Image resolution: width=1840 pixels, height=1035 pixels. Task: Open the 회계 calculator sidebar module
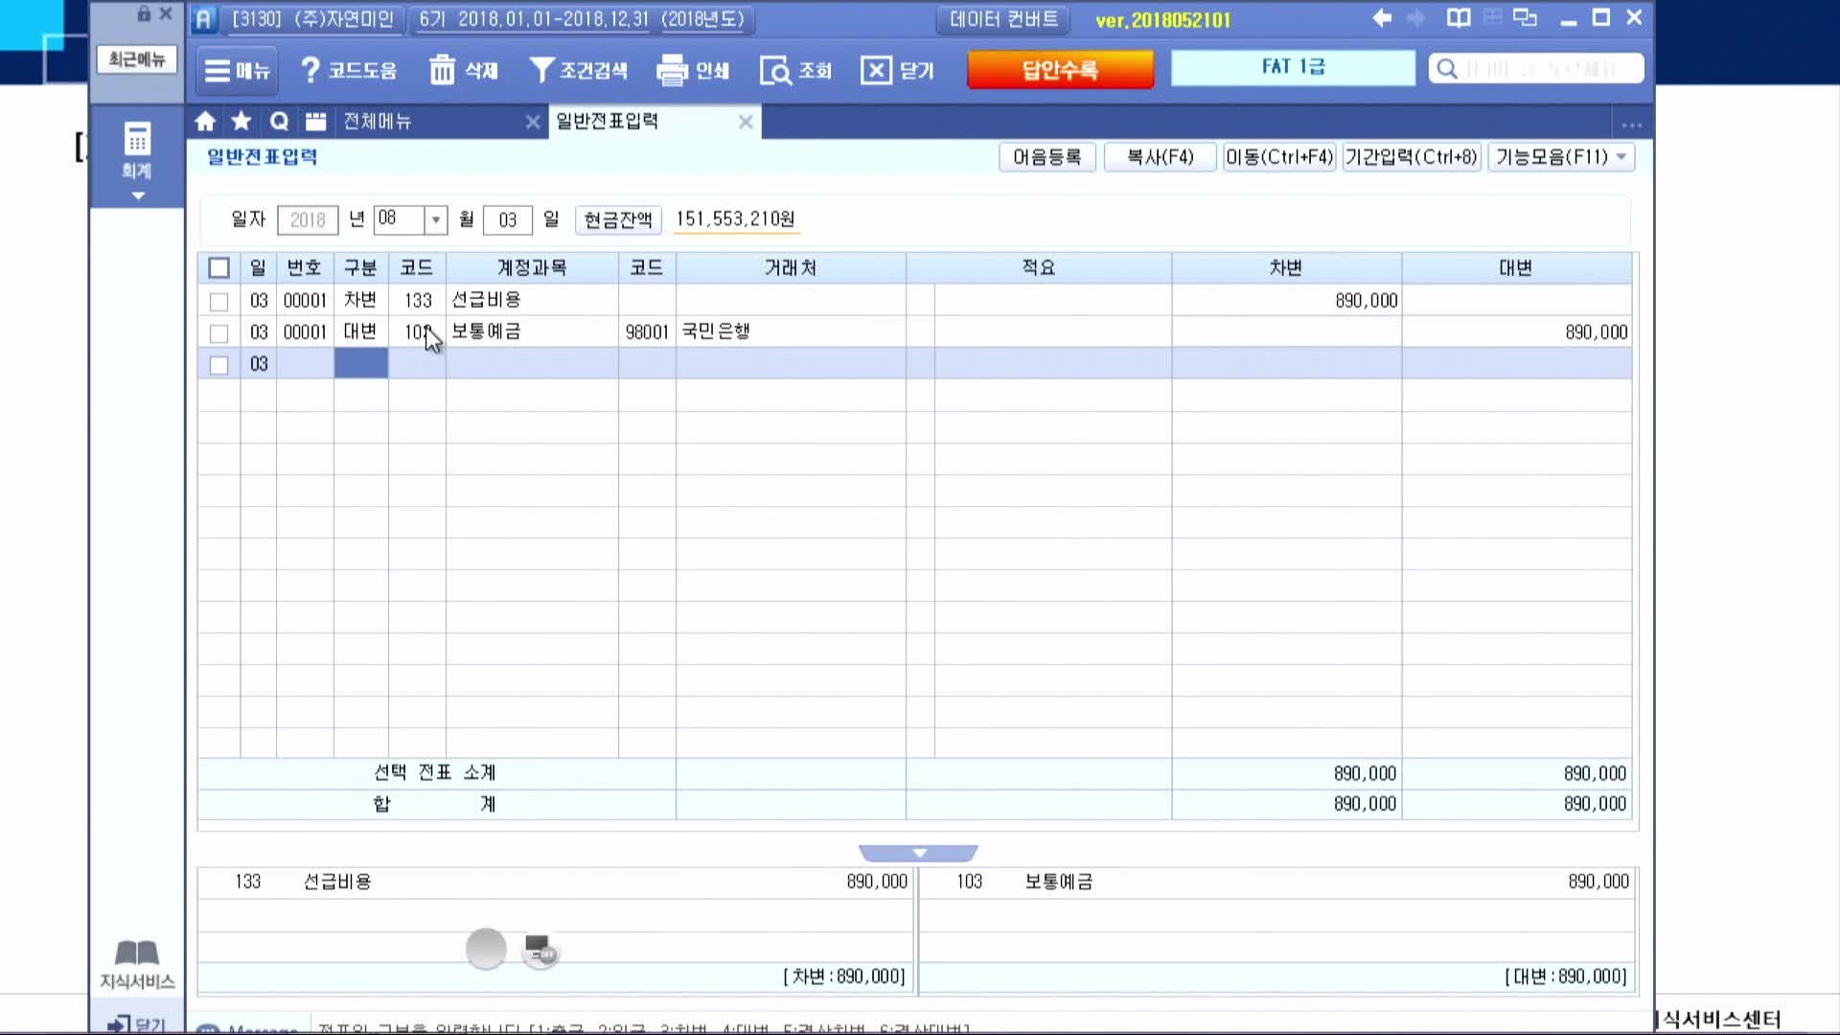click(137, 150)
